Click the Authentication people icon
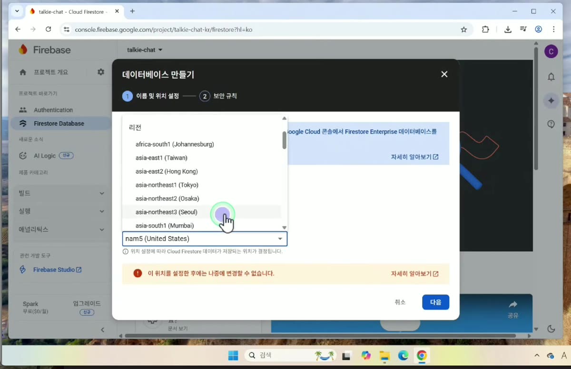 click(23, 110)
